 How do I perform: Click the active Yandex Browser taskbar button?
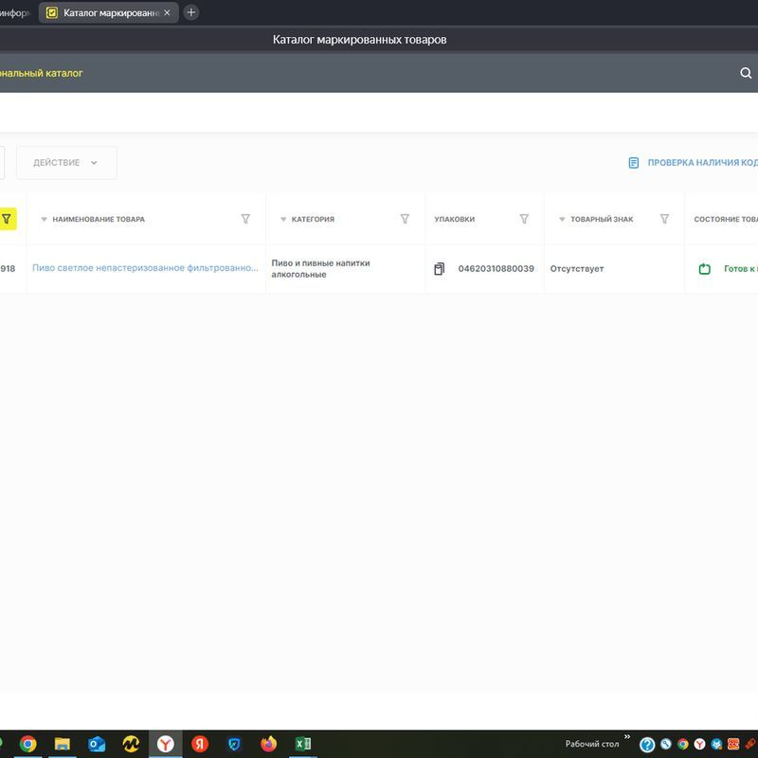click(x=165, y=744)
